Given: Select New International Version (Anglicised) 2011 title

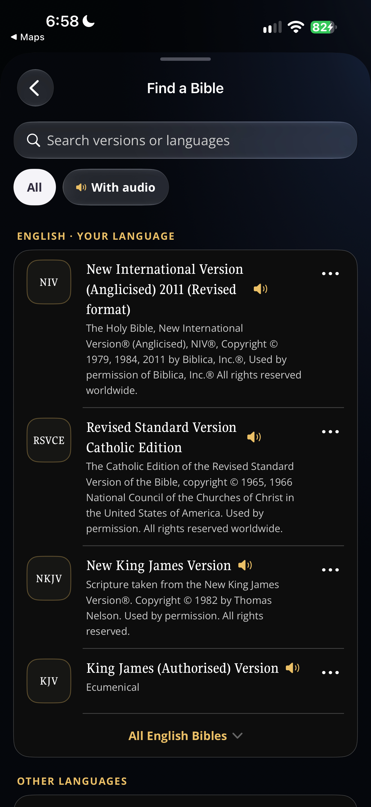Looking at the screenshot, I should (x=164, y=289).
